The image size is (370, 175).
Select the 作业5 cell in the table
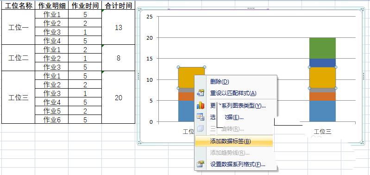click(52, 111)
